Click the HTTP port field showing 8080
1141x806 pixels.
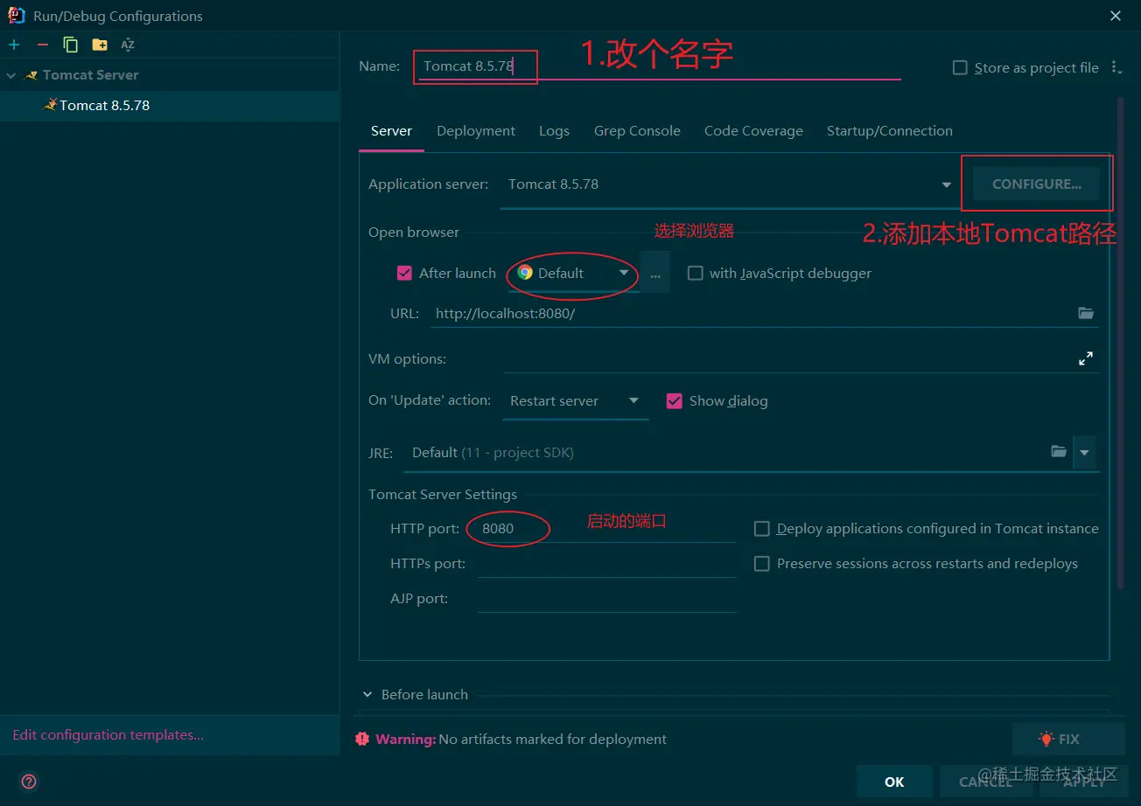606,528
